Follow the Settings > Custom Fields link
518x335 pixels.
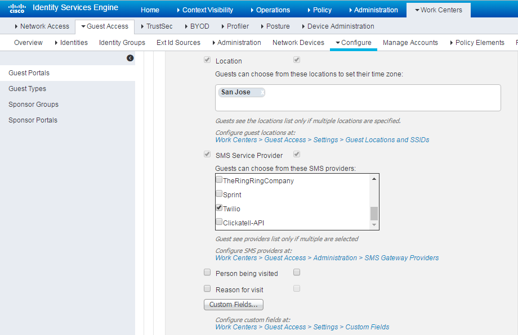tap(302, 327)
